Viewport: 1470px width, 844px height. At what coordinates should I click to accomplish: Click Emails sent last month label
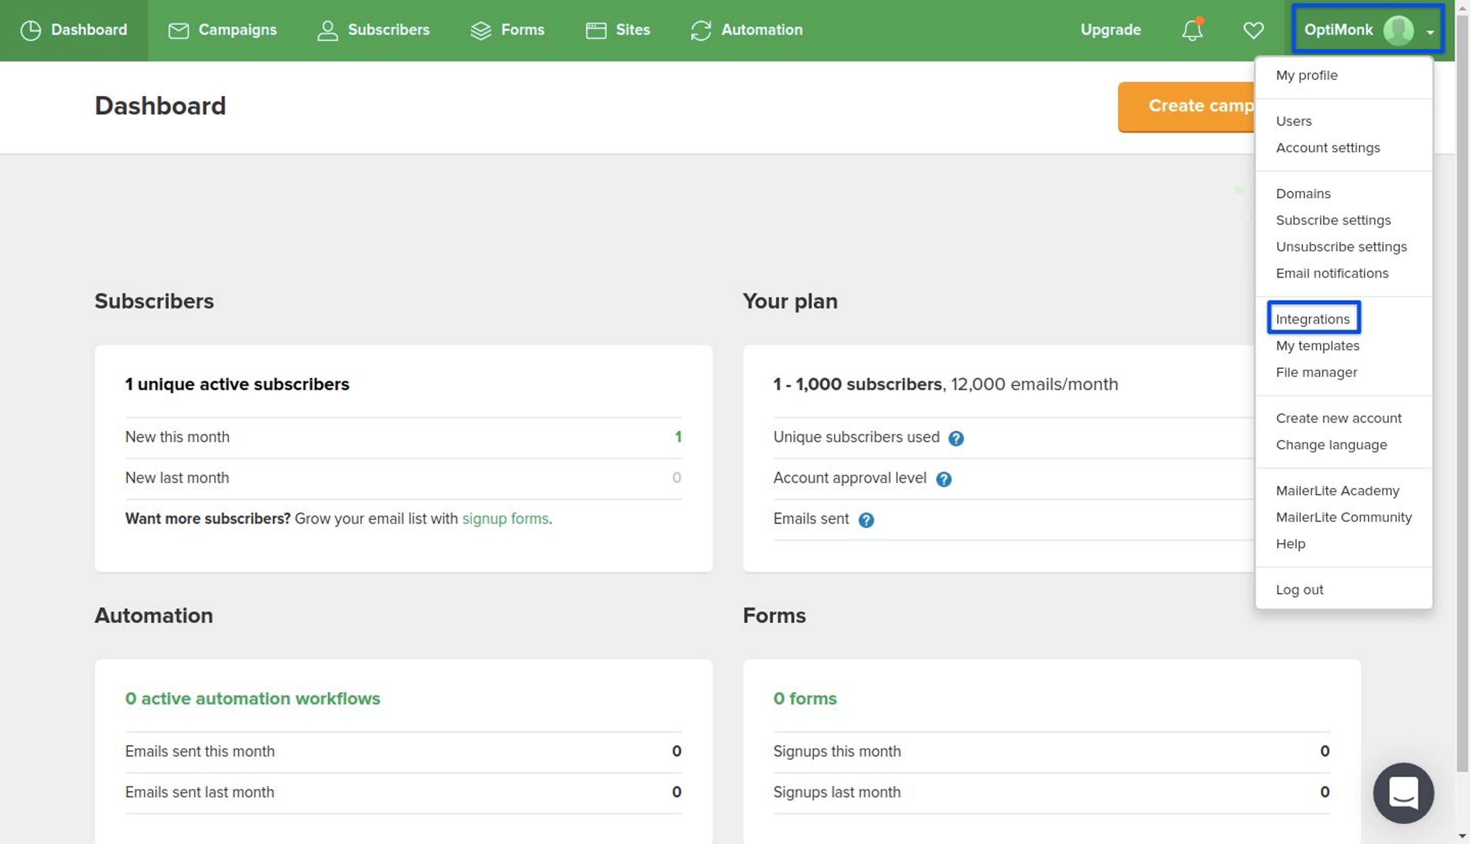(x=199, y=792)
